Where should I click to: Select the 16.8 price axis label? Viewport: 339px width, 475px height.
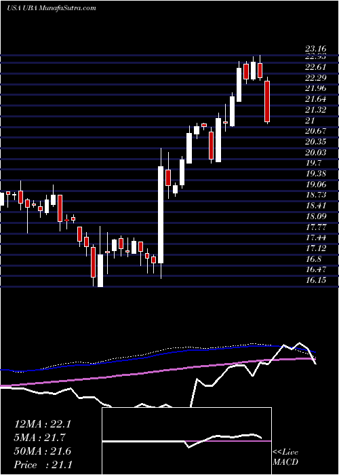313,259
